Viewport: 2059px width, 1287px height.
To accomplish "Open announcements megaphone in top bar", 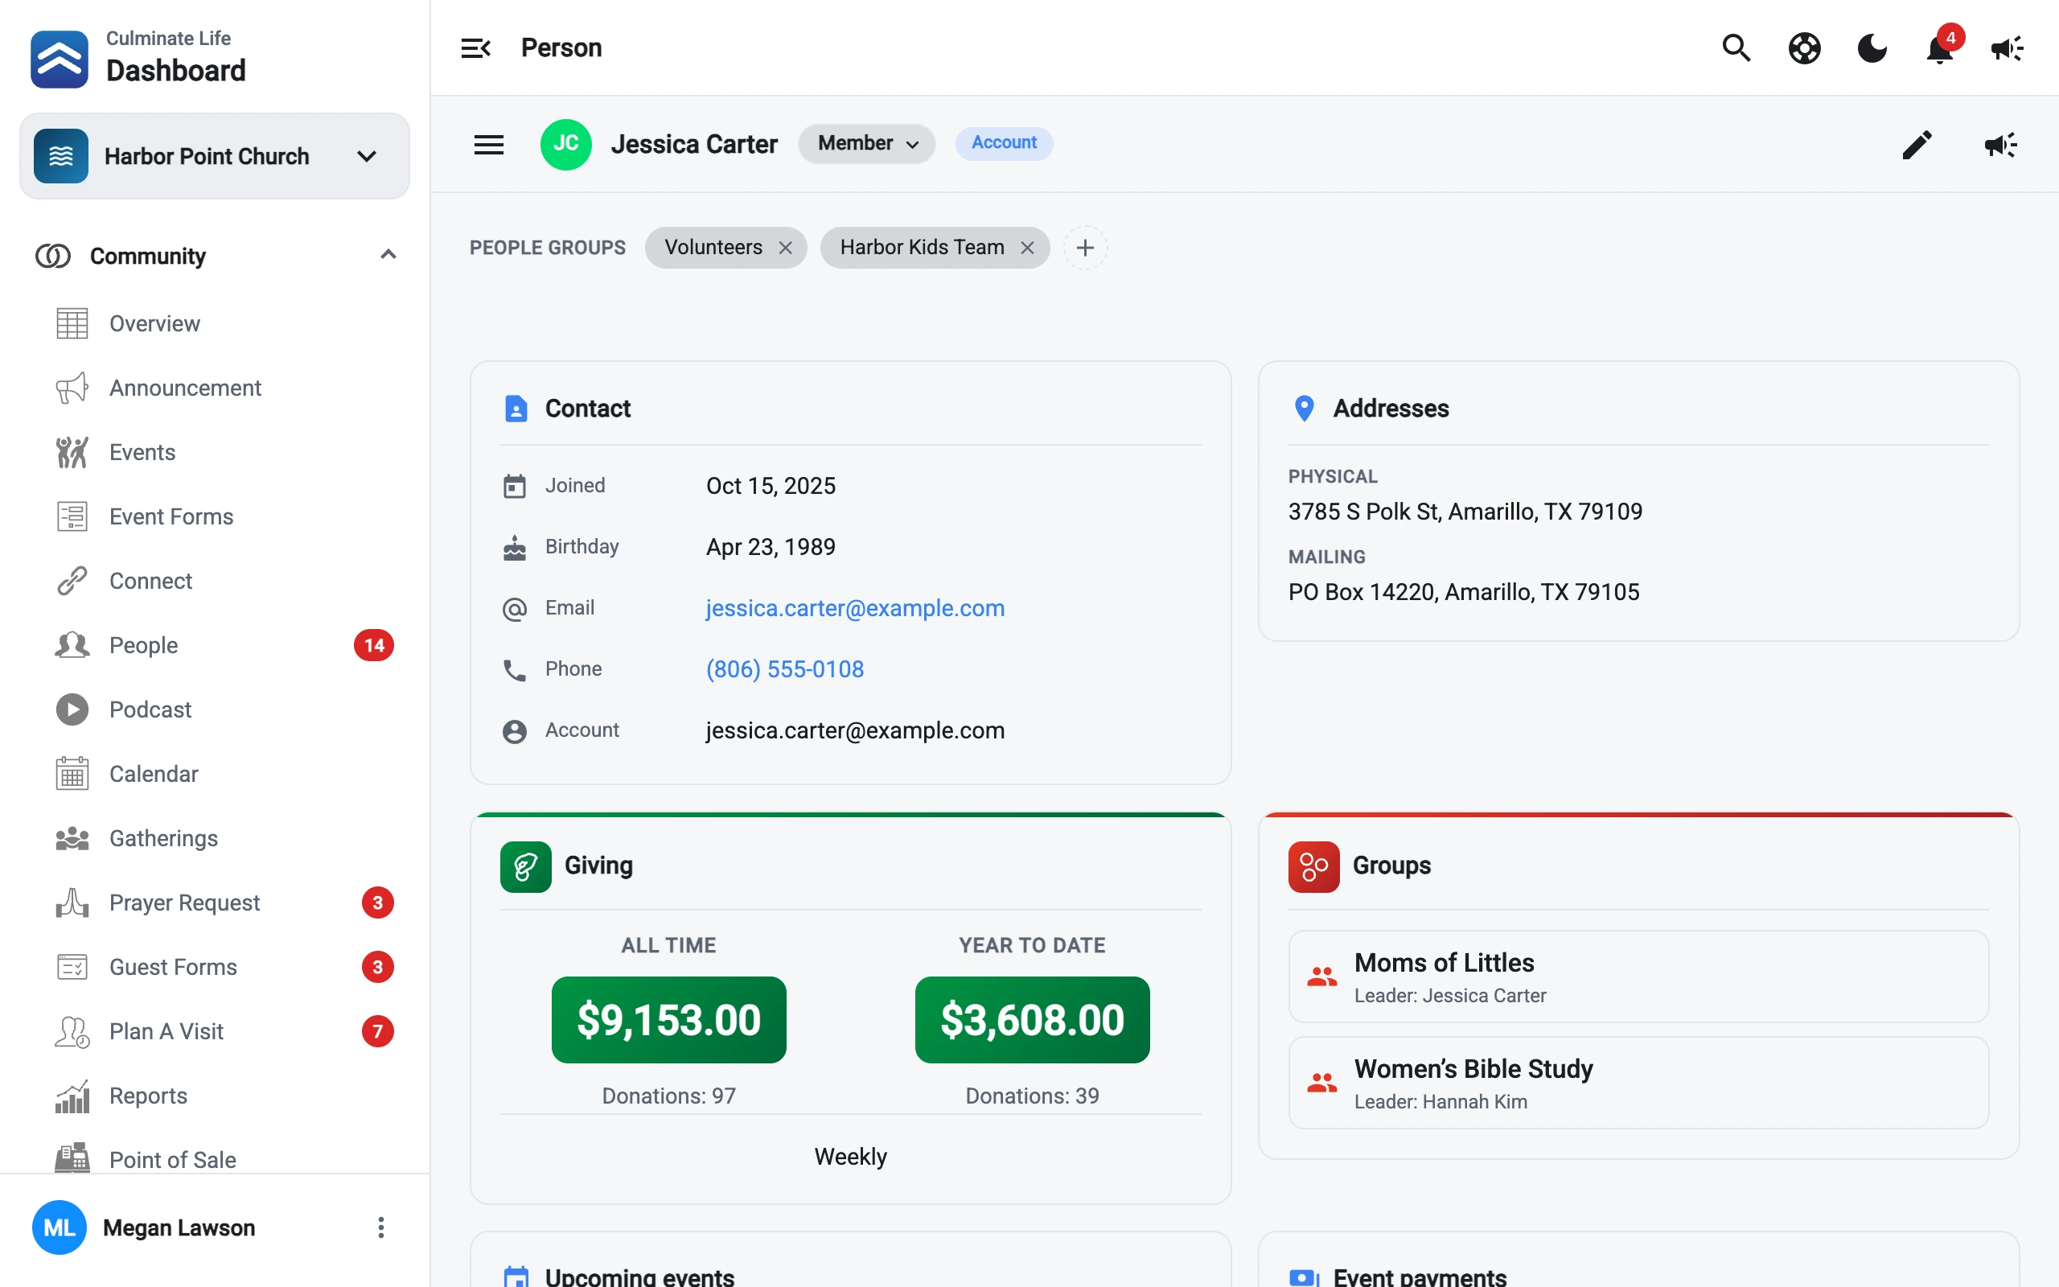I will tap(2007, 47).
